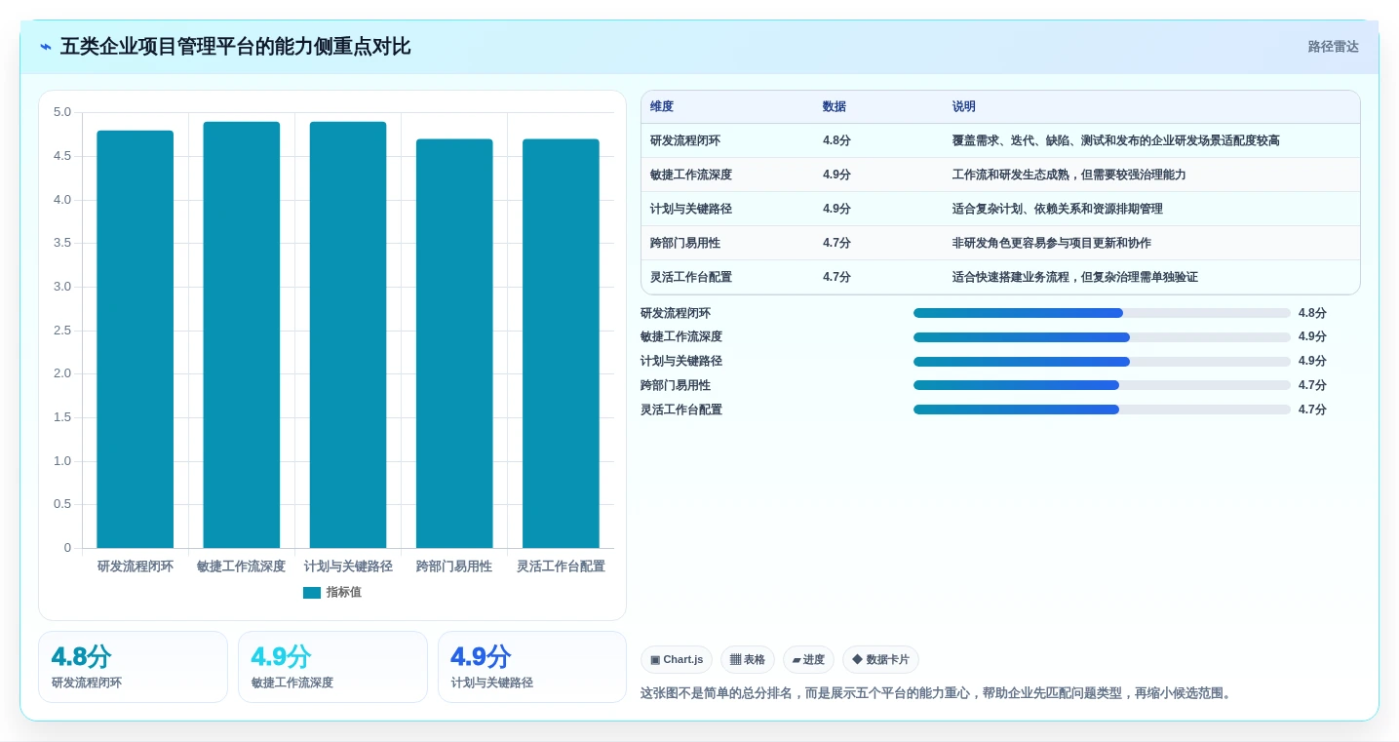Screen dimensions: 1399x742
Task: Click the x-axis label 灵活工作台配置
Action: 561,566
